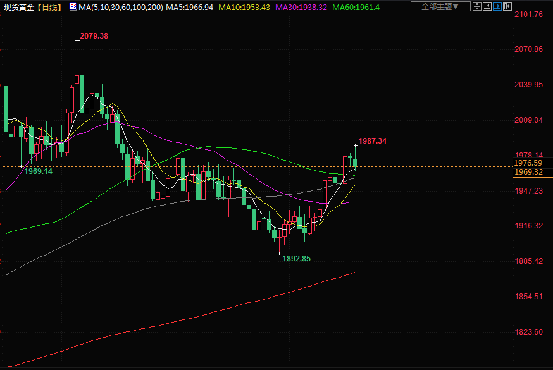Click the MA30:1938.32 value

pos(301,8)
